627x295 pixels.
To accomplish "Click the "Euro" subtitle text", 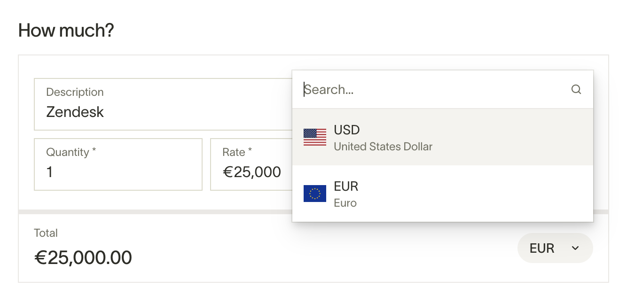I will click(345, 203).
